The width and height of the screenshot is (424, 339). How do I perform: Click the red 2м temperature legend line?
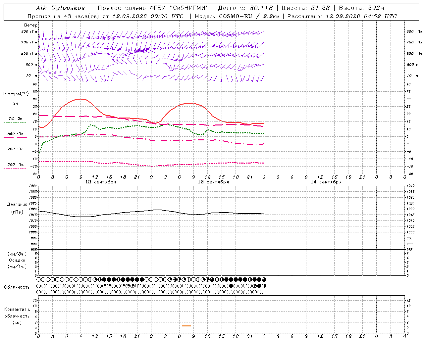pos(15,107)
